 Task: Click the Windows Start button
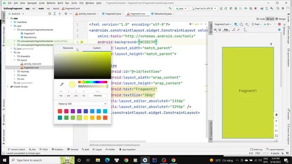pos(4,160)
